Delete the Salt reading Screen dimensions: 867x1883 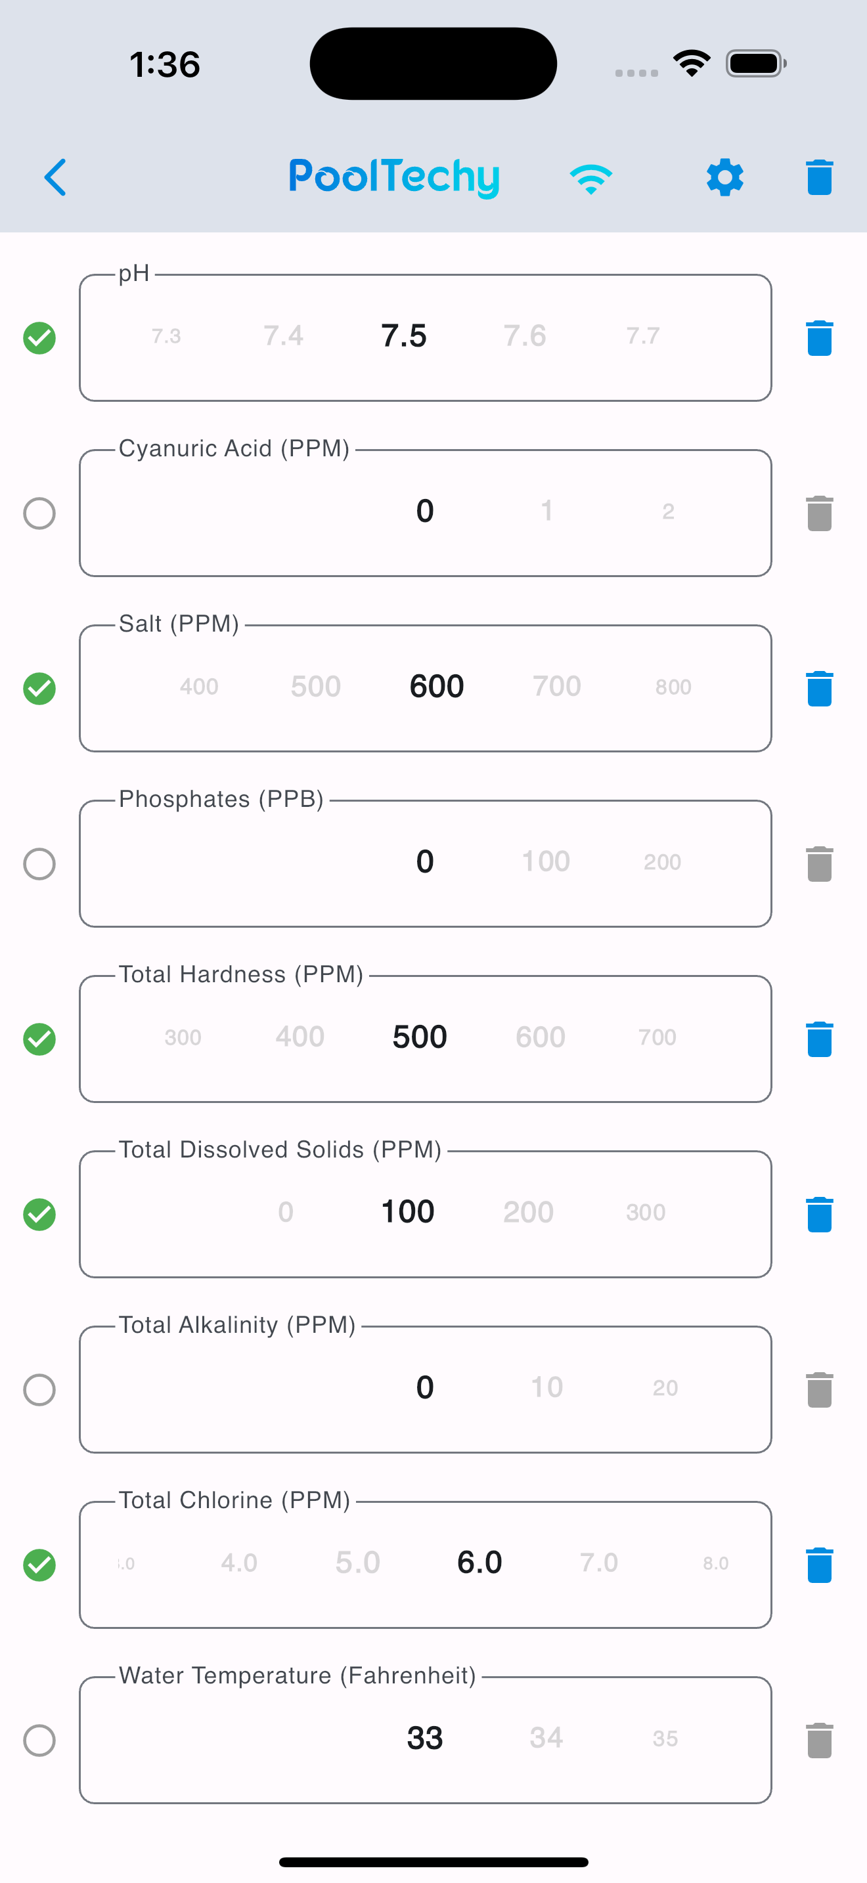(x=820, y=689)
